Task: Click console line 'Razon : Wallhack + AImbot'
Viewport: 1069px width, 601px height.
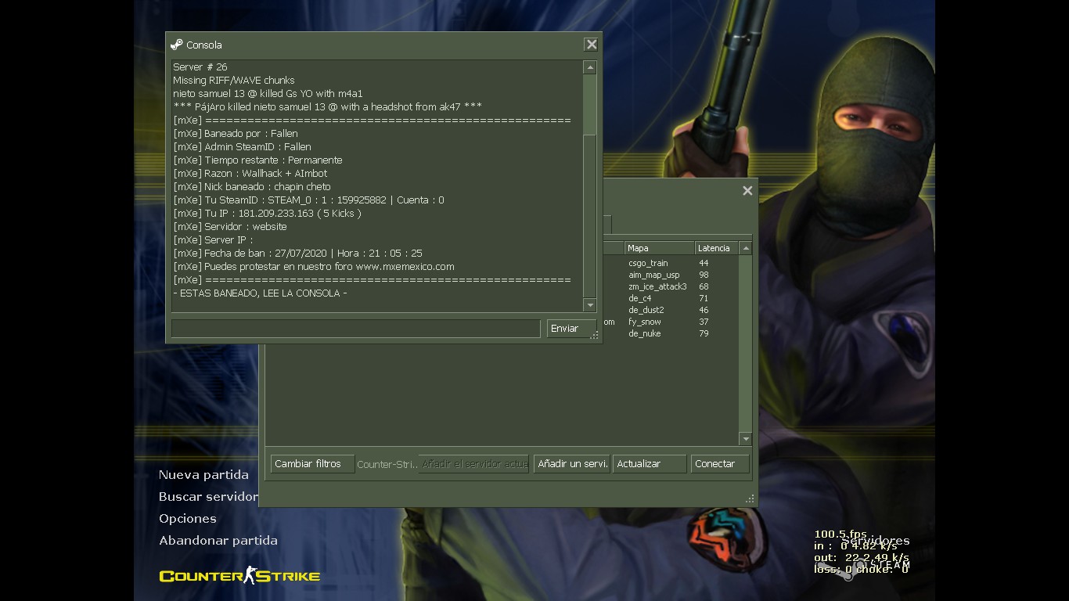Action: coord(250,174)
